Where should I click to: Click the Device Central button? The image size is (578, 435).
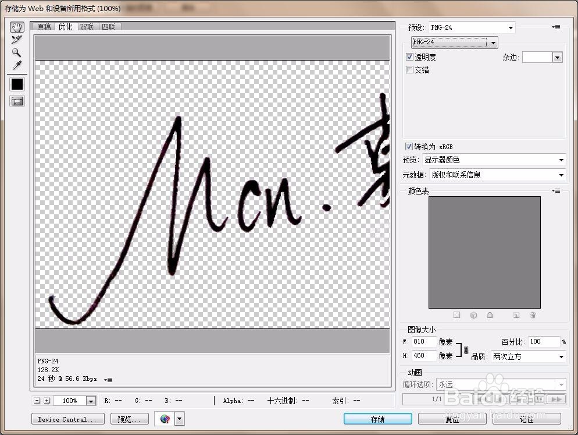(68, 419)
